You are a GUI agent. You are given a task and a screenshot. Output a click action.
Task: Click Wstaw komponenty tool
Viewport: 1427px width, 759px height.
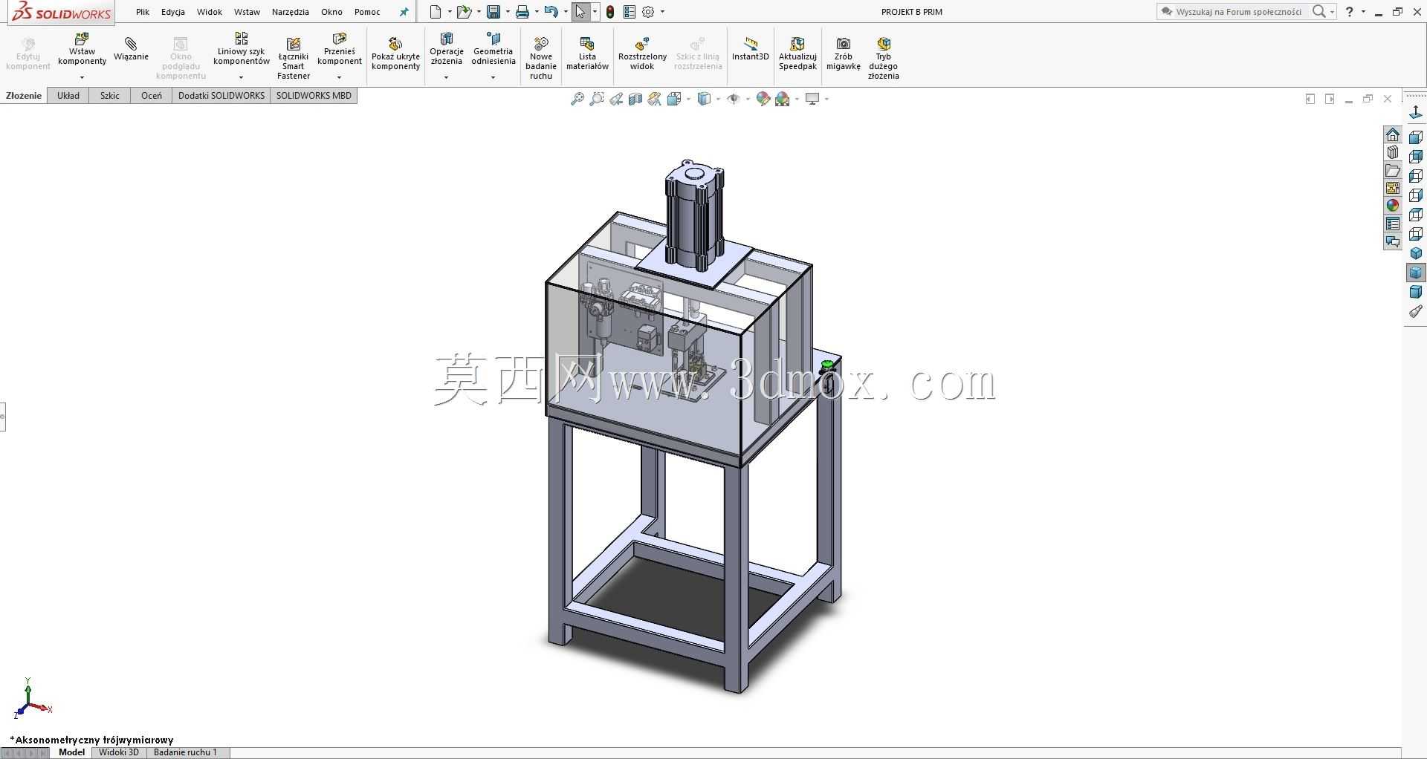click(82, 49)
